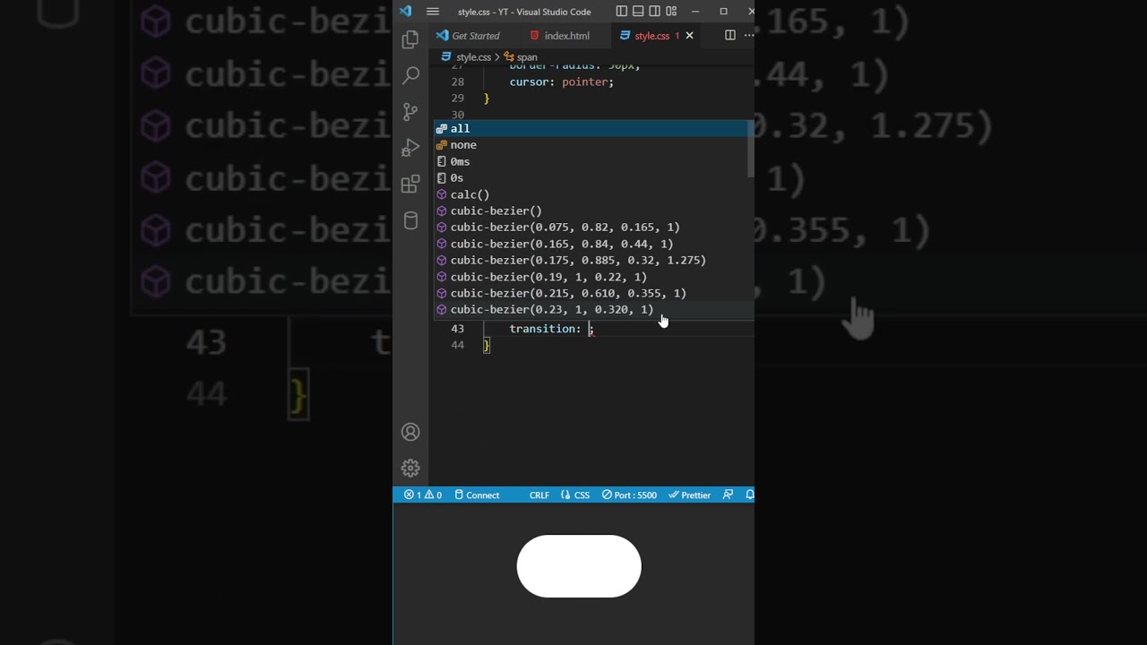
Task: Open the Accounts menu icon
Action: pyautogui.click(x=410, y=432)
